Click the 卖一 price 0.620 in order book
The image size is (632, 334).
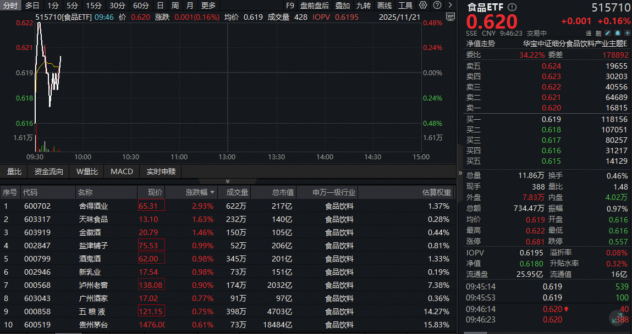(x=551, y=108)
